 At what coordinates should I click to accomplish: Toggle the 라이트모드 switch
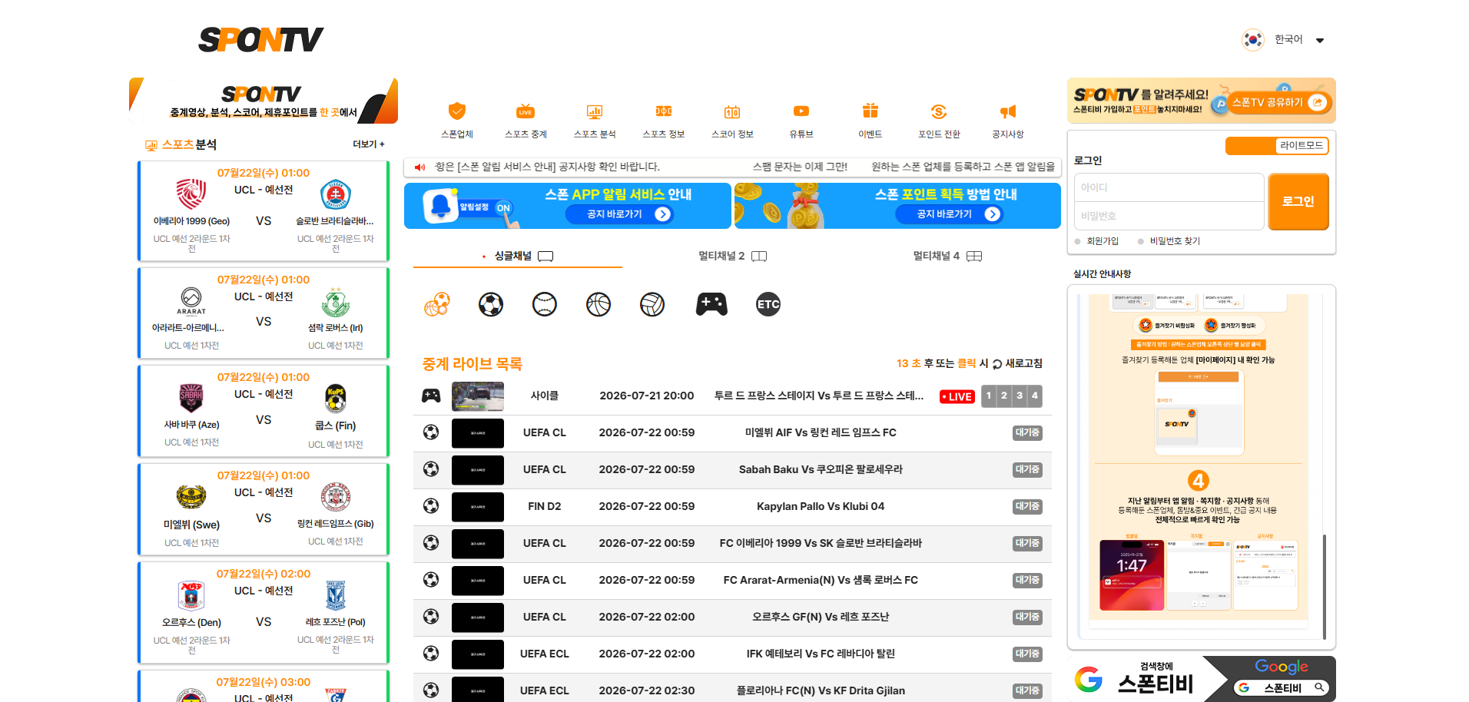coord(1277,145)
